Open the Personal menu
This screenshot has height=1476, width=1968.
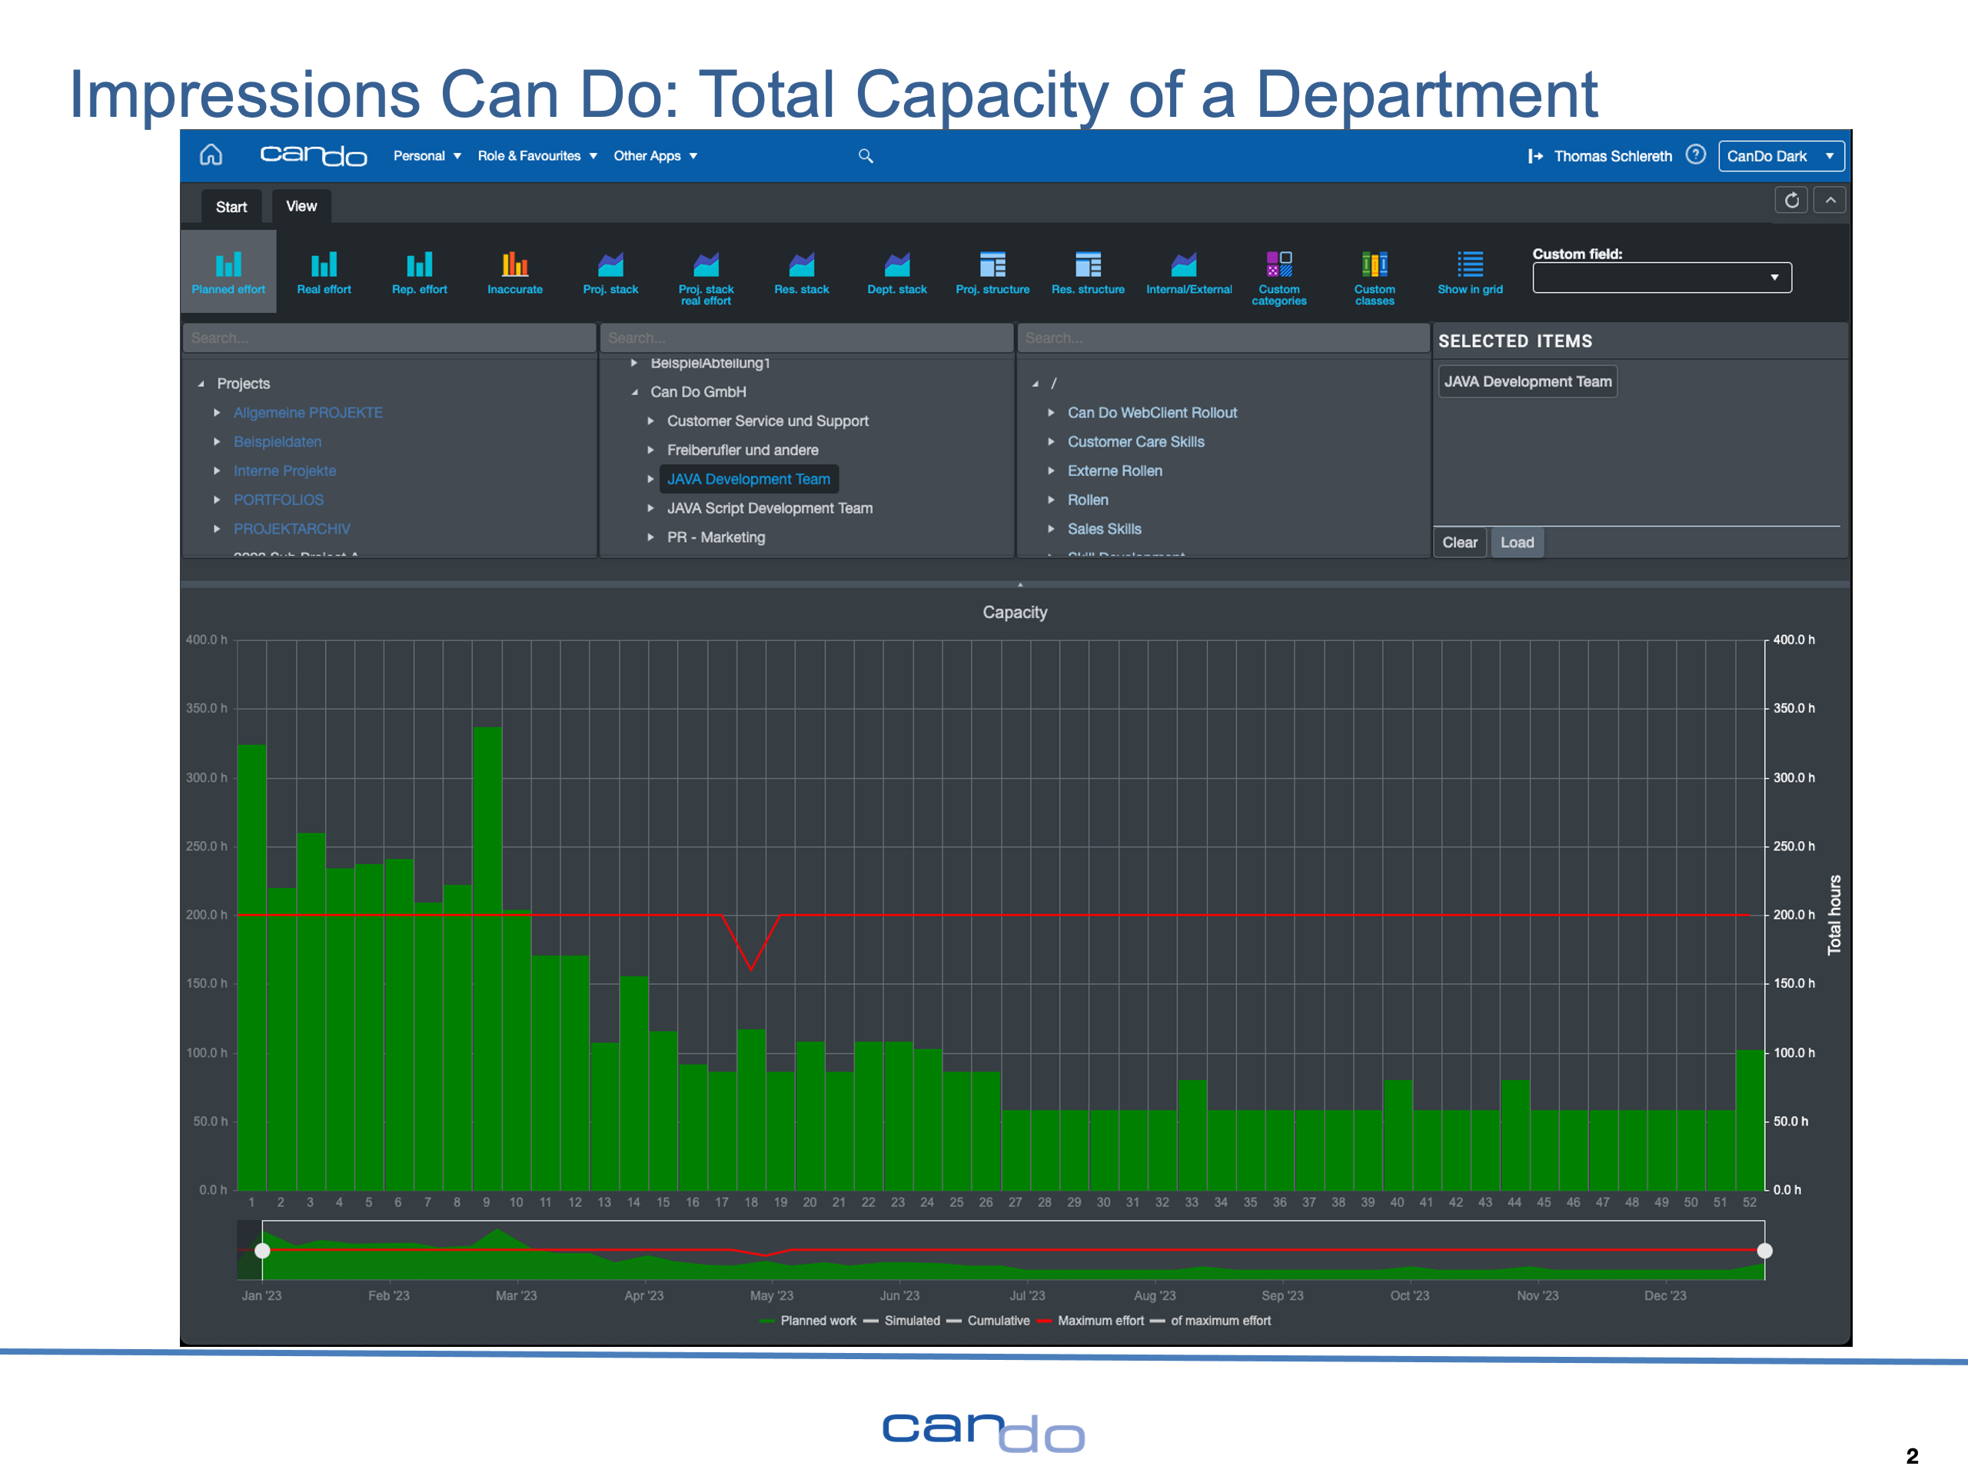[x=427, y=157]
